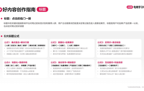Click example 油痘肌还在为闭口烦恼
This screenshot has width=144, height=91.
coord(26,48)
